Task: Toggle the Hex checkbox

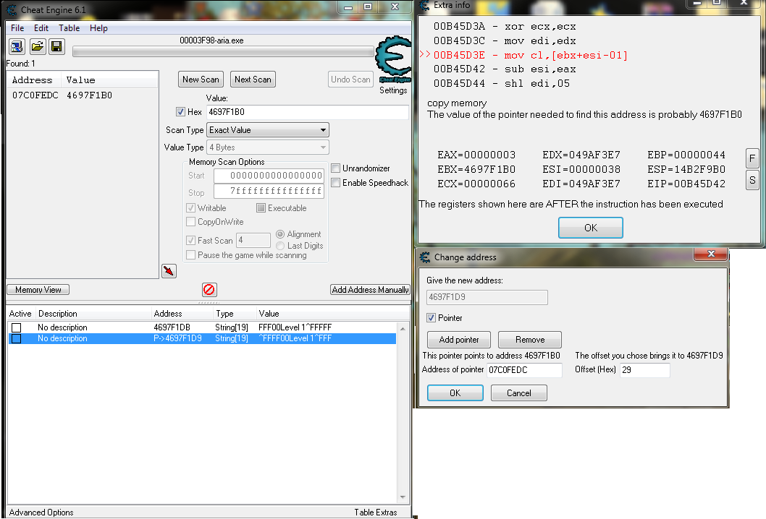Action: [181, 112]
